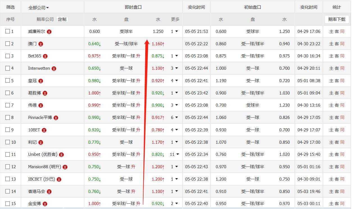Screen dimensions: 352x209
Task: Tick the checkbox for row 5 皇冠
Action: click(x=8, y=81)
